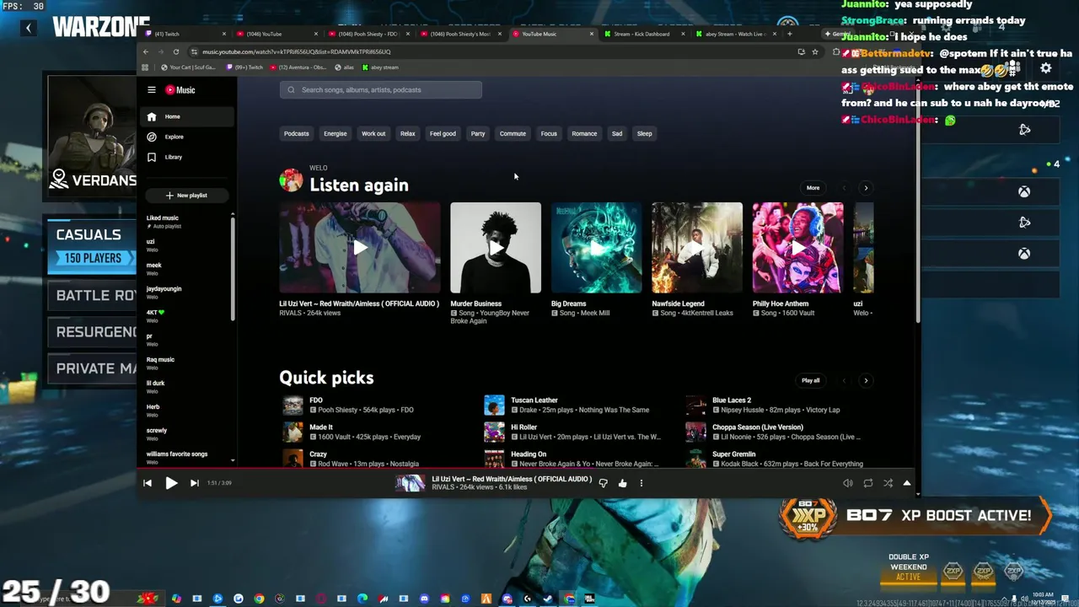1079x607 pixels.
Task: Select the Sleep chip
Action: (645, 133)
